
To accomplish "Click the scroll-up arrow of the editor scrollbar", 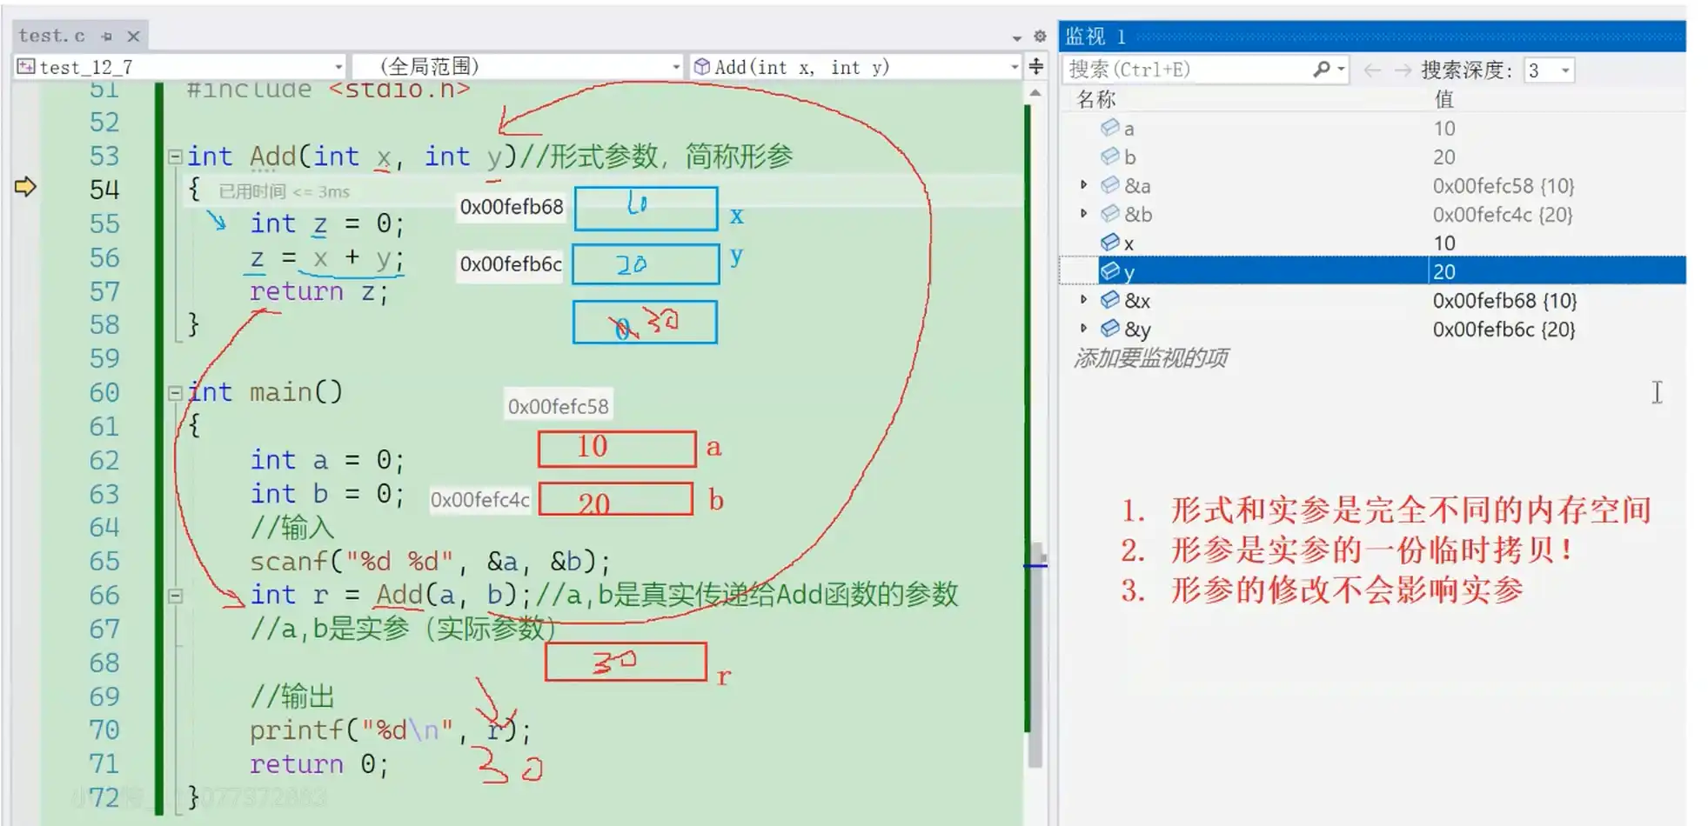I will point(1035,92).
